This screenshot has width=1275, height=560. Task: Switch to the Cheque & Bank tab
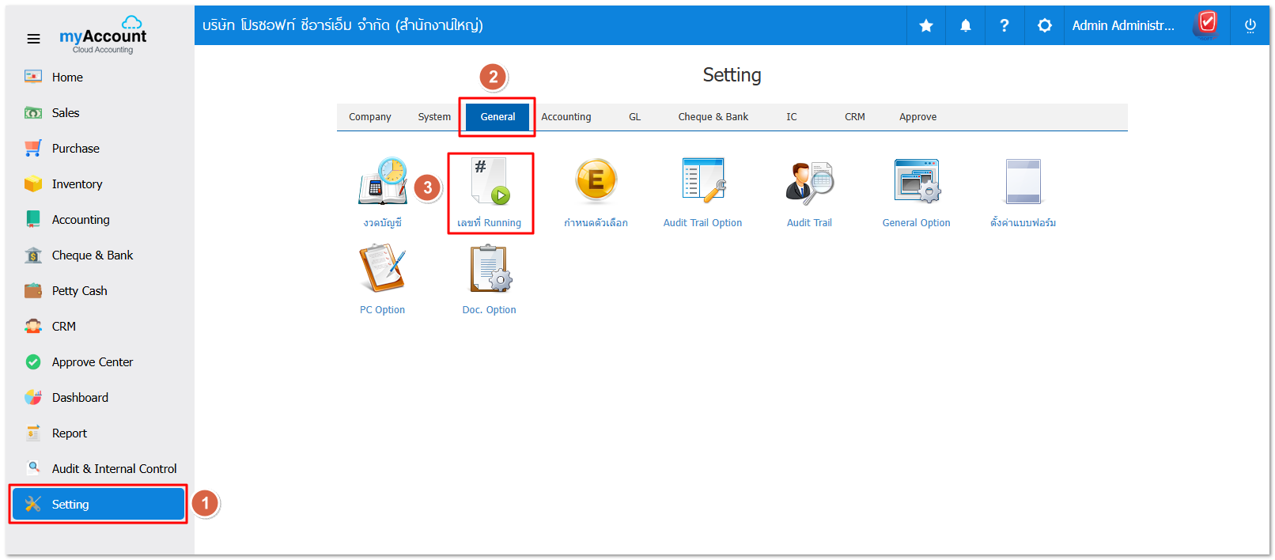click(713, 117)
